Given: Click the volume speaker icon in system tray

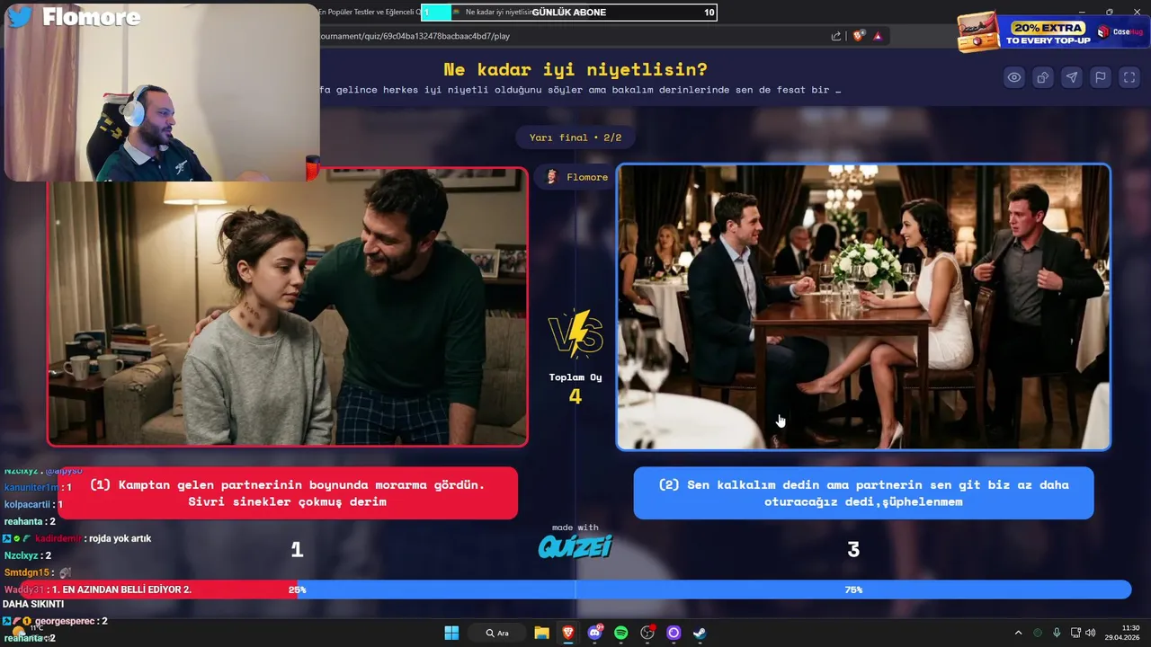Looking at the screenshot, I should pyautogui.click(x=1091, y=633).
